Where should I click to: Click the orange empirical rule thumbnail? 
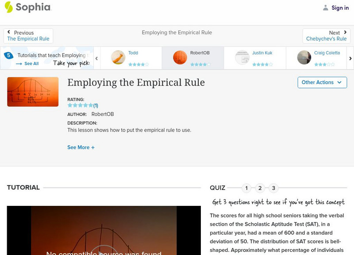coord(33,92)
